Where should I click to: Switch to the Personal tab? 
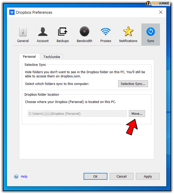point(29,57)
